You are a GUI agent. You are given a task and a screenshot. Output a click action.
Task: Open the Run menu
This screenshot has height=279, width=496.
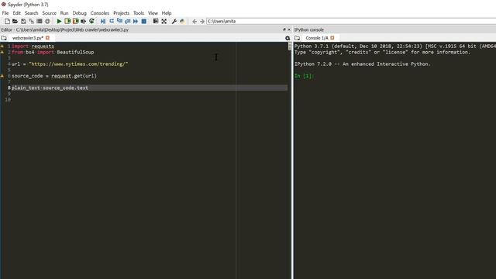tap(64, 13)
